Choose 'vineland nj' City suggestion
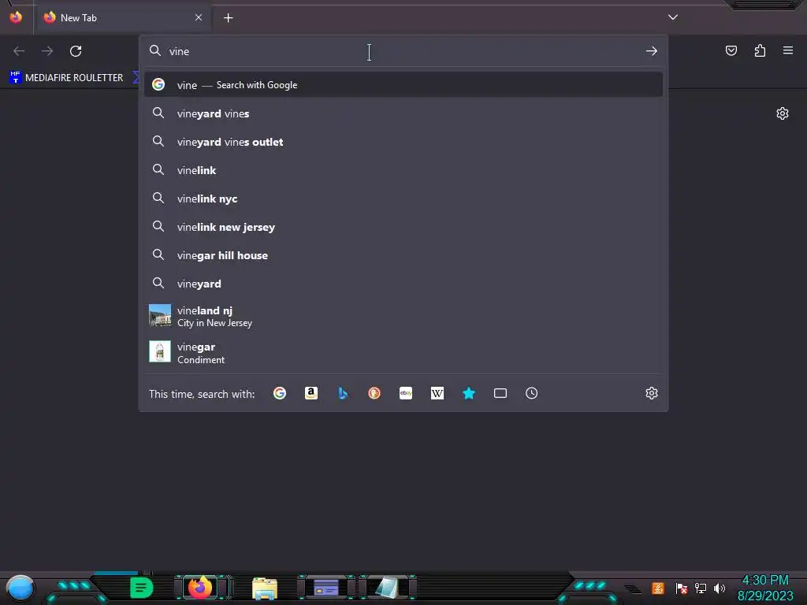This screenshot has width=807, height=605. coord(403,317)
